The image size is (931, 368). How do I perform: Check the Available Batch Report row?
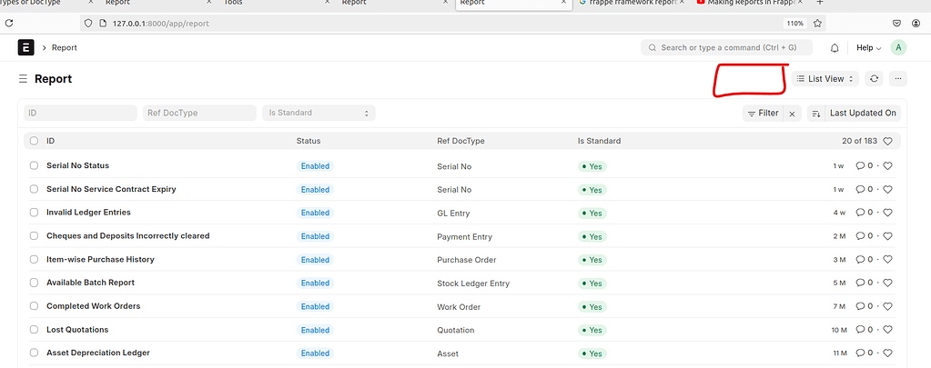tap(34, 283)
